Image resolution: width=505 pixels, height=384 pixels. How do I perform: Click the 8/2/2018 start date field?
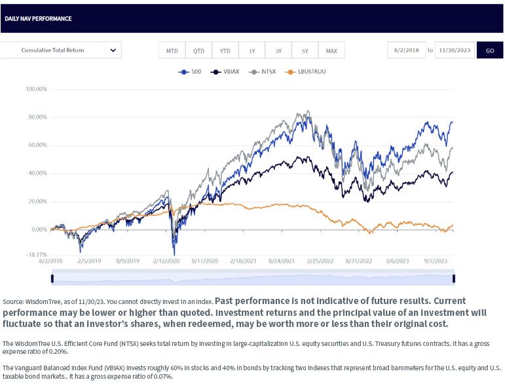pyautogui.click(x=407, y=50)
